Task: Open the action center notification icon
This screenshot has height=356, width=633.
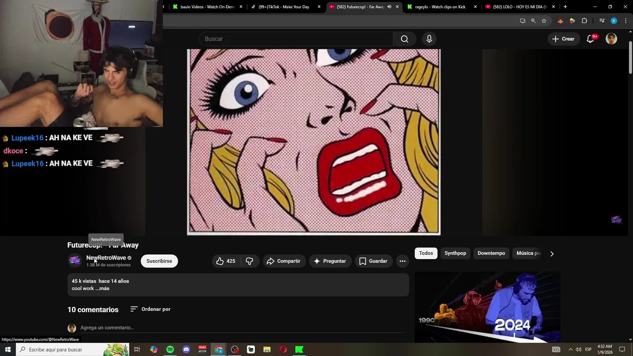Action: tap(623, 350)
